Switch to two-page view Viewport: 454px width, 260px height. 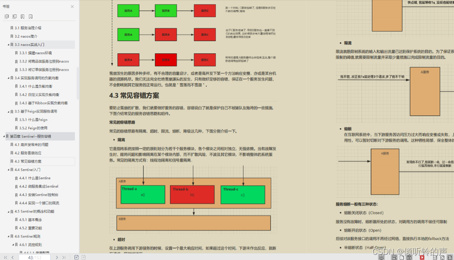pos(409,257)
